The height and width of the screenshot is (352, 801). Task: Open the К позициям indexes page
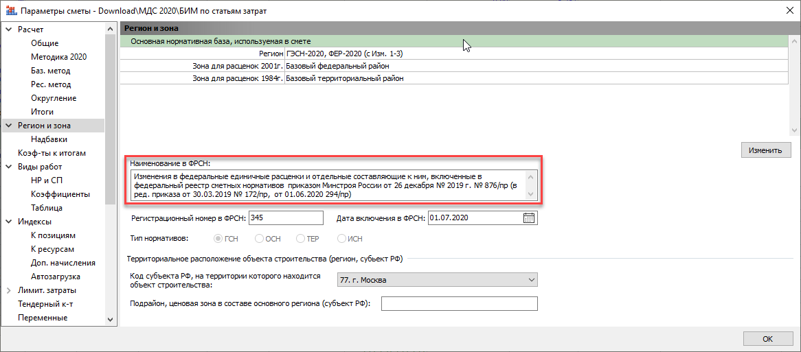53,235
